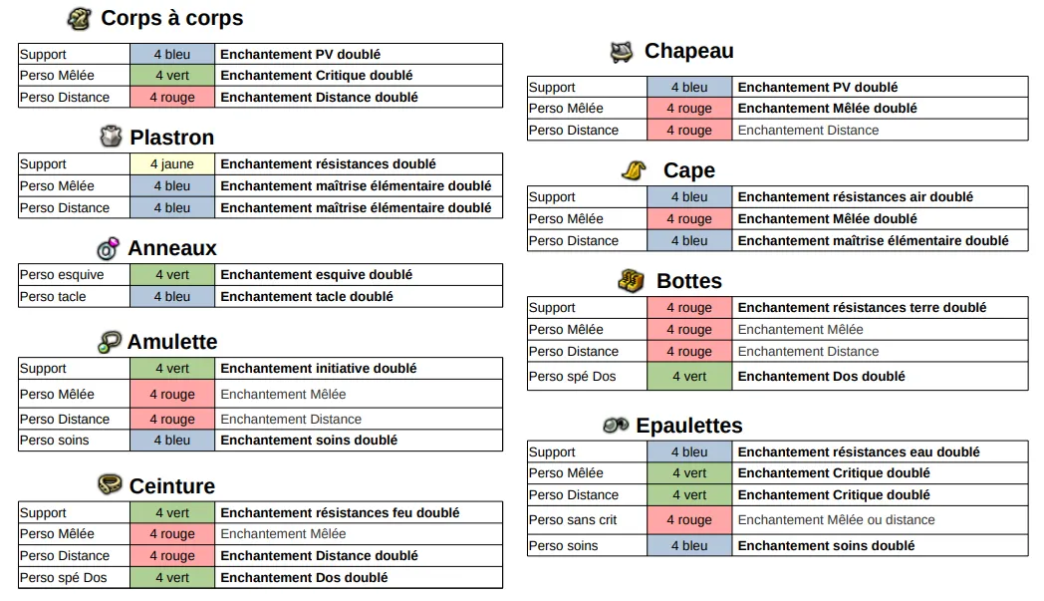Image resolution: width=1044 pixels, height=601 pixels.
Task: Click red "4 rouge" cell beside Perso sans crit
Action: pos(688,520)
